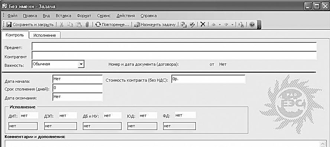This screenshot has width=330, height=147.
Task: Open previous item arrow dropdown
Action: (x=220, y=24)
